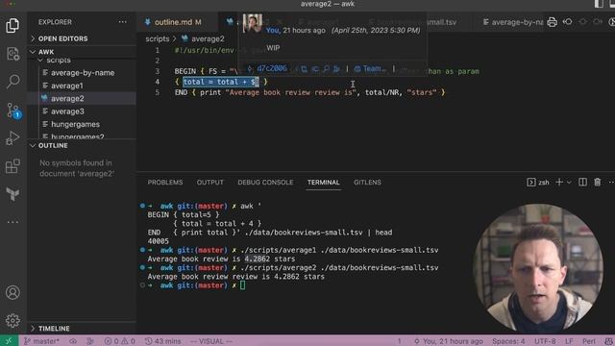Click the remote window indicator in status bar

click(x=9, y=341)
